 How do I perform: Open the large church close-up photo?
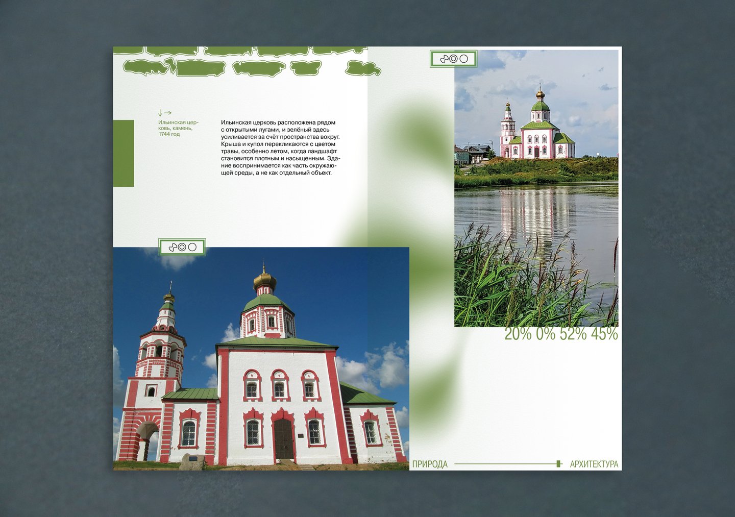pyautogui.click(x=261, y=359)
